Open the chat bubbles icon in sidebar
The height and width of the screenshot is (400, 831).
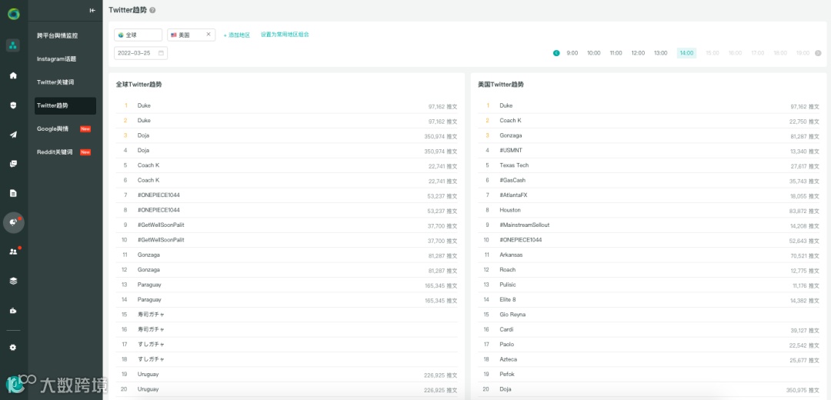13,164
